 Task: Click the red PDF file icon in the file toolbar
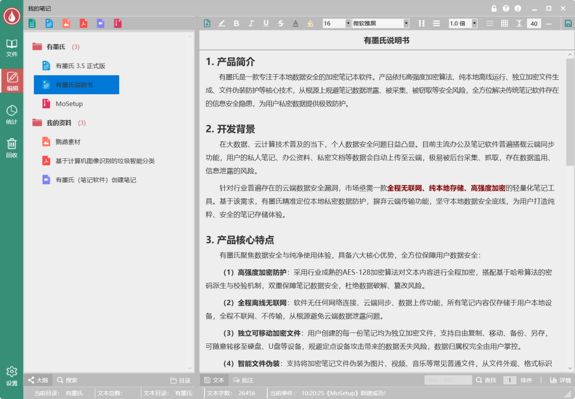pos(83,23)
